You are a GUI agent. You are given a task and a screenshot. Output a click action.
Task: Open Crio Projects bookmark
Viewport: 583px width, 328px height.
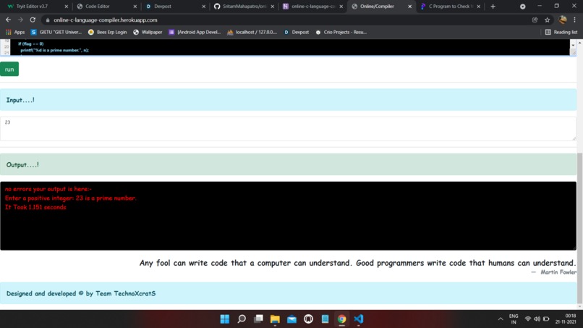[341, 33]
